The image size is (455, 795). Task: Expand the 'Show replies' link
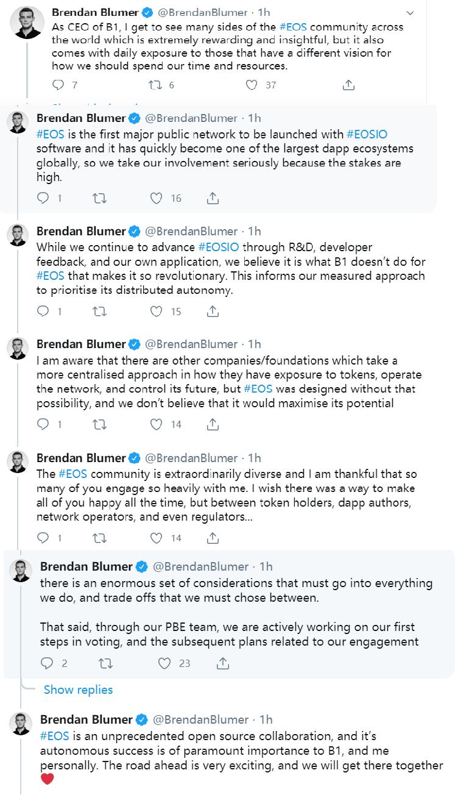(x=78, y=690)
